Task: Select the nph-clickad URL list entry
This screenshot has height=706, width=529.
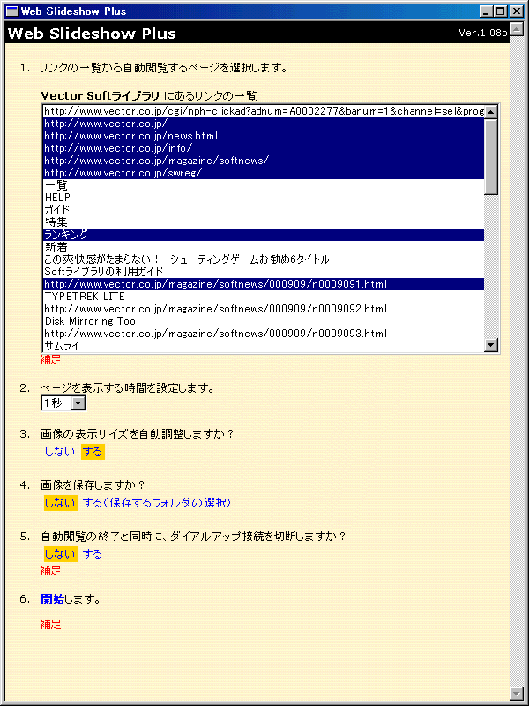Action: (264, 111)
